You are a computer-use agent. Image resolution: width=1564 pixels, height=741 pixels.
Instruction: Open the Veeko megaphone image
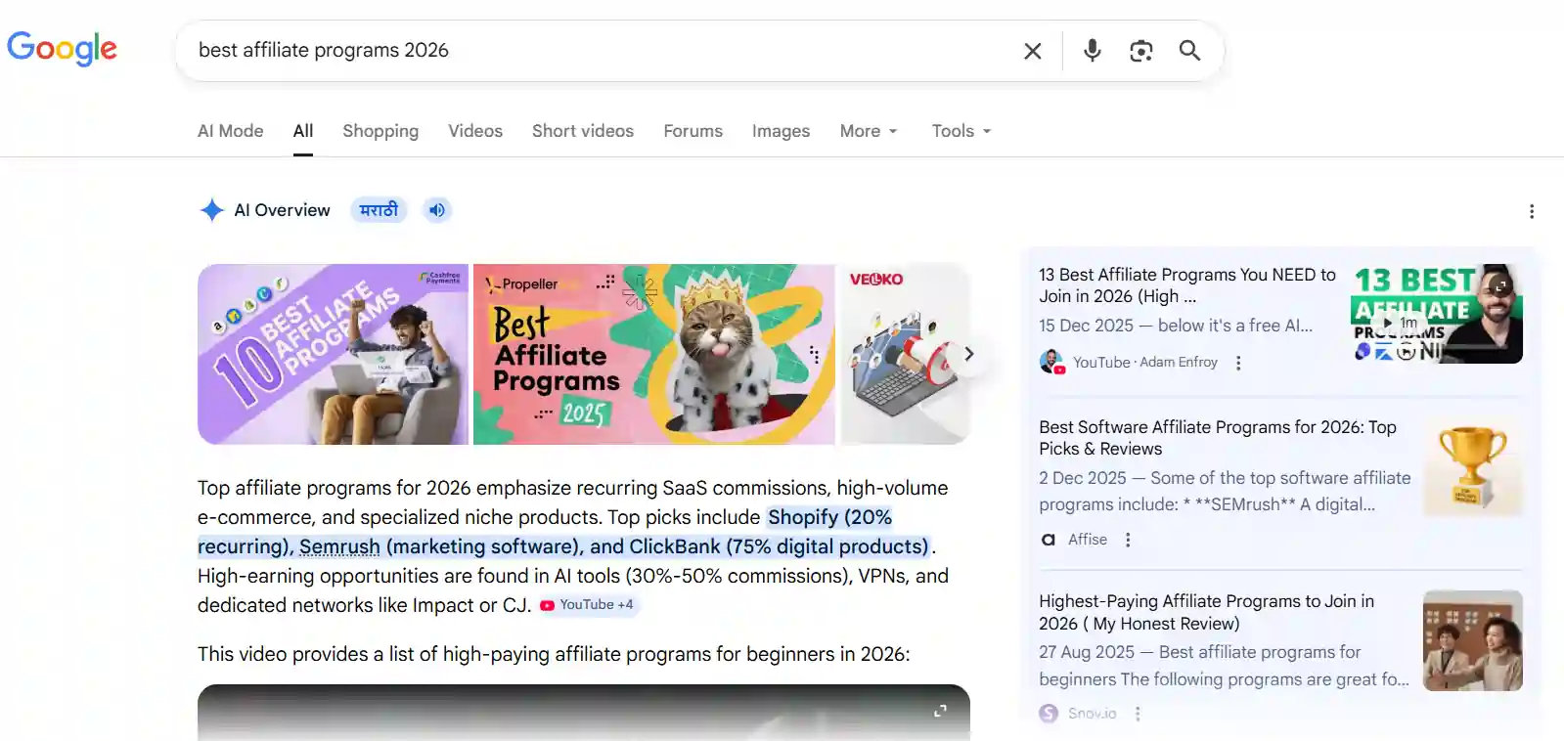pos(905,354)
